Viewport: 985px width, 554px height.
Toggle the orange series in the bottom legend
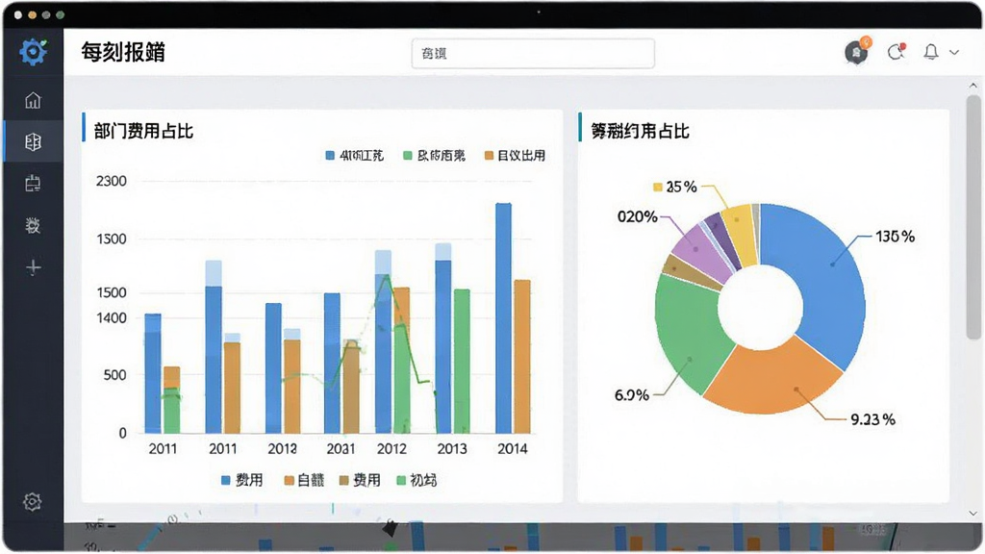[304, 481]
